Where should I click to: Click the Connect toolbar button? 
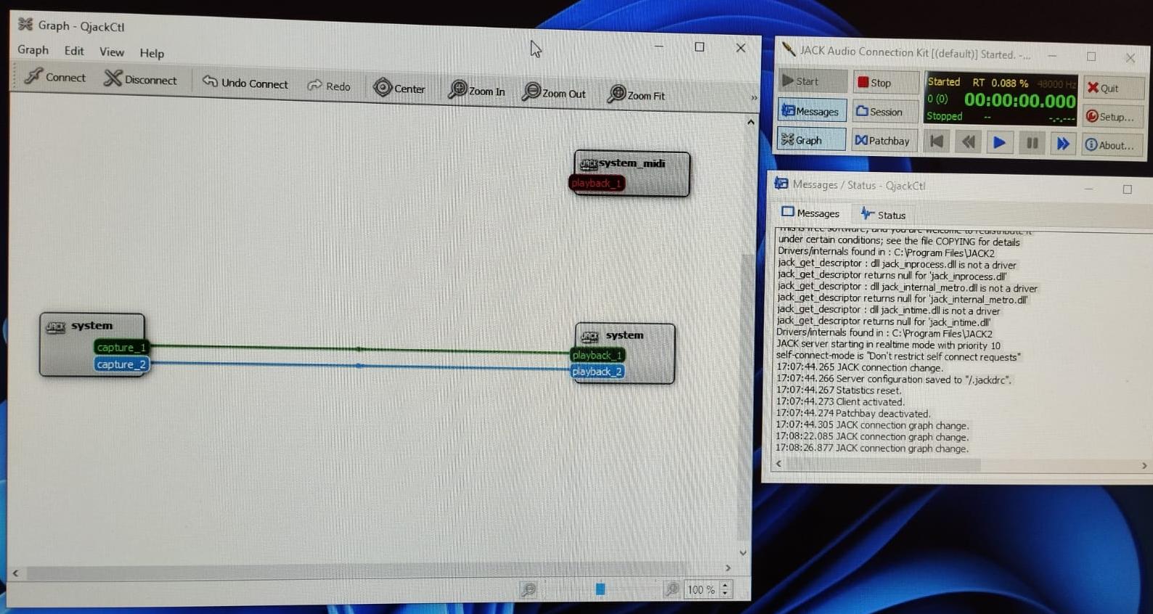[54, 76]
